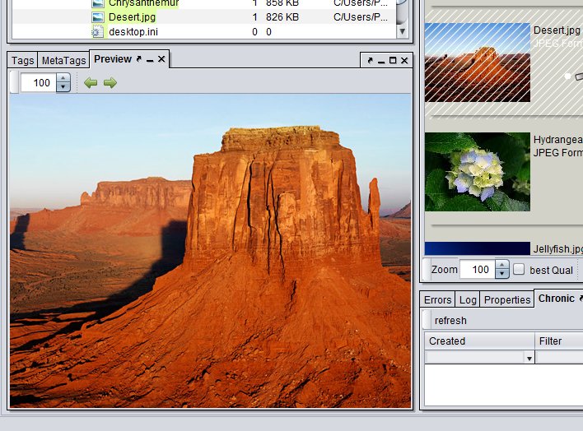Switch to the MetaTags tab
The image size is (583, 431).
click(63, 60)
